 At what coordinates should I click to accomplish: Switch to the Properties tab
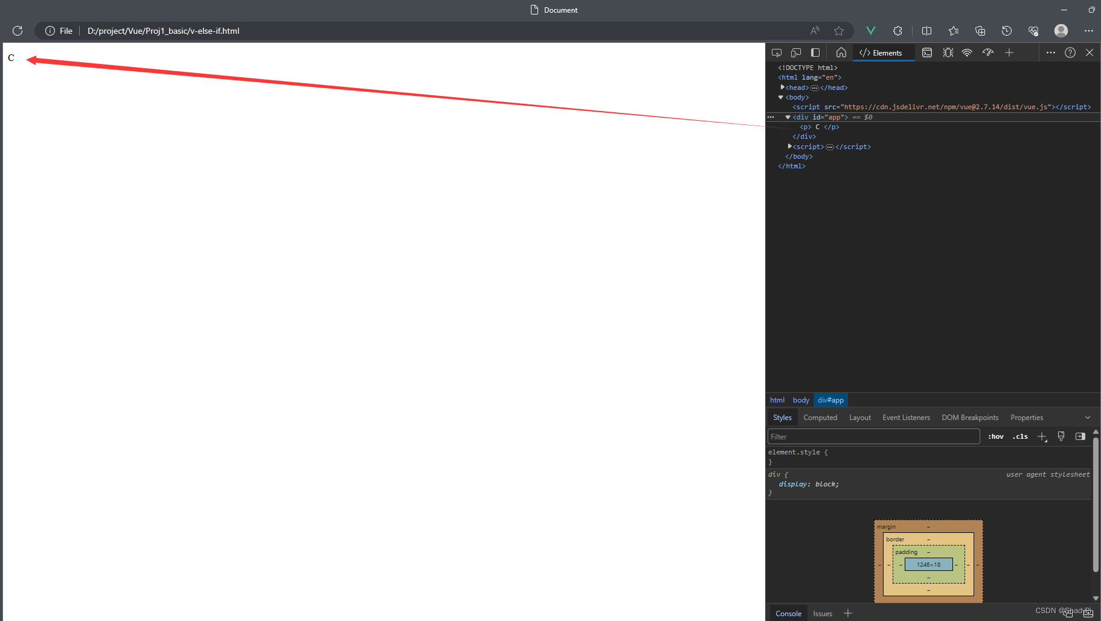[1027, 418]
